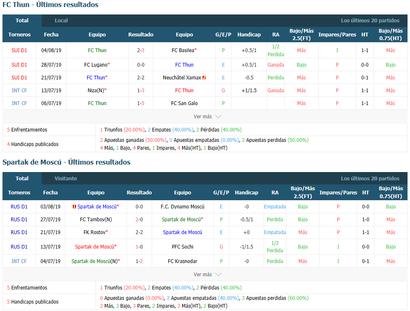Click the RUS D1 tournament on 03/08/19 row
The height and width of the screenshot is (311, 410).
(x=19, y=207)
